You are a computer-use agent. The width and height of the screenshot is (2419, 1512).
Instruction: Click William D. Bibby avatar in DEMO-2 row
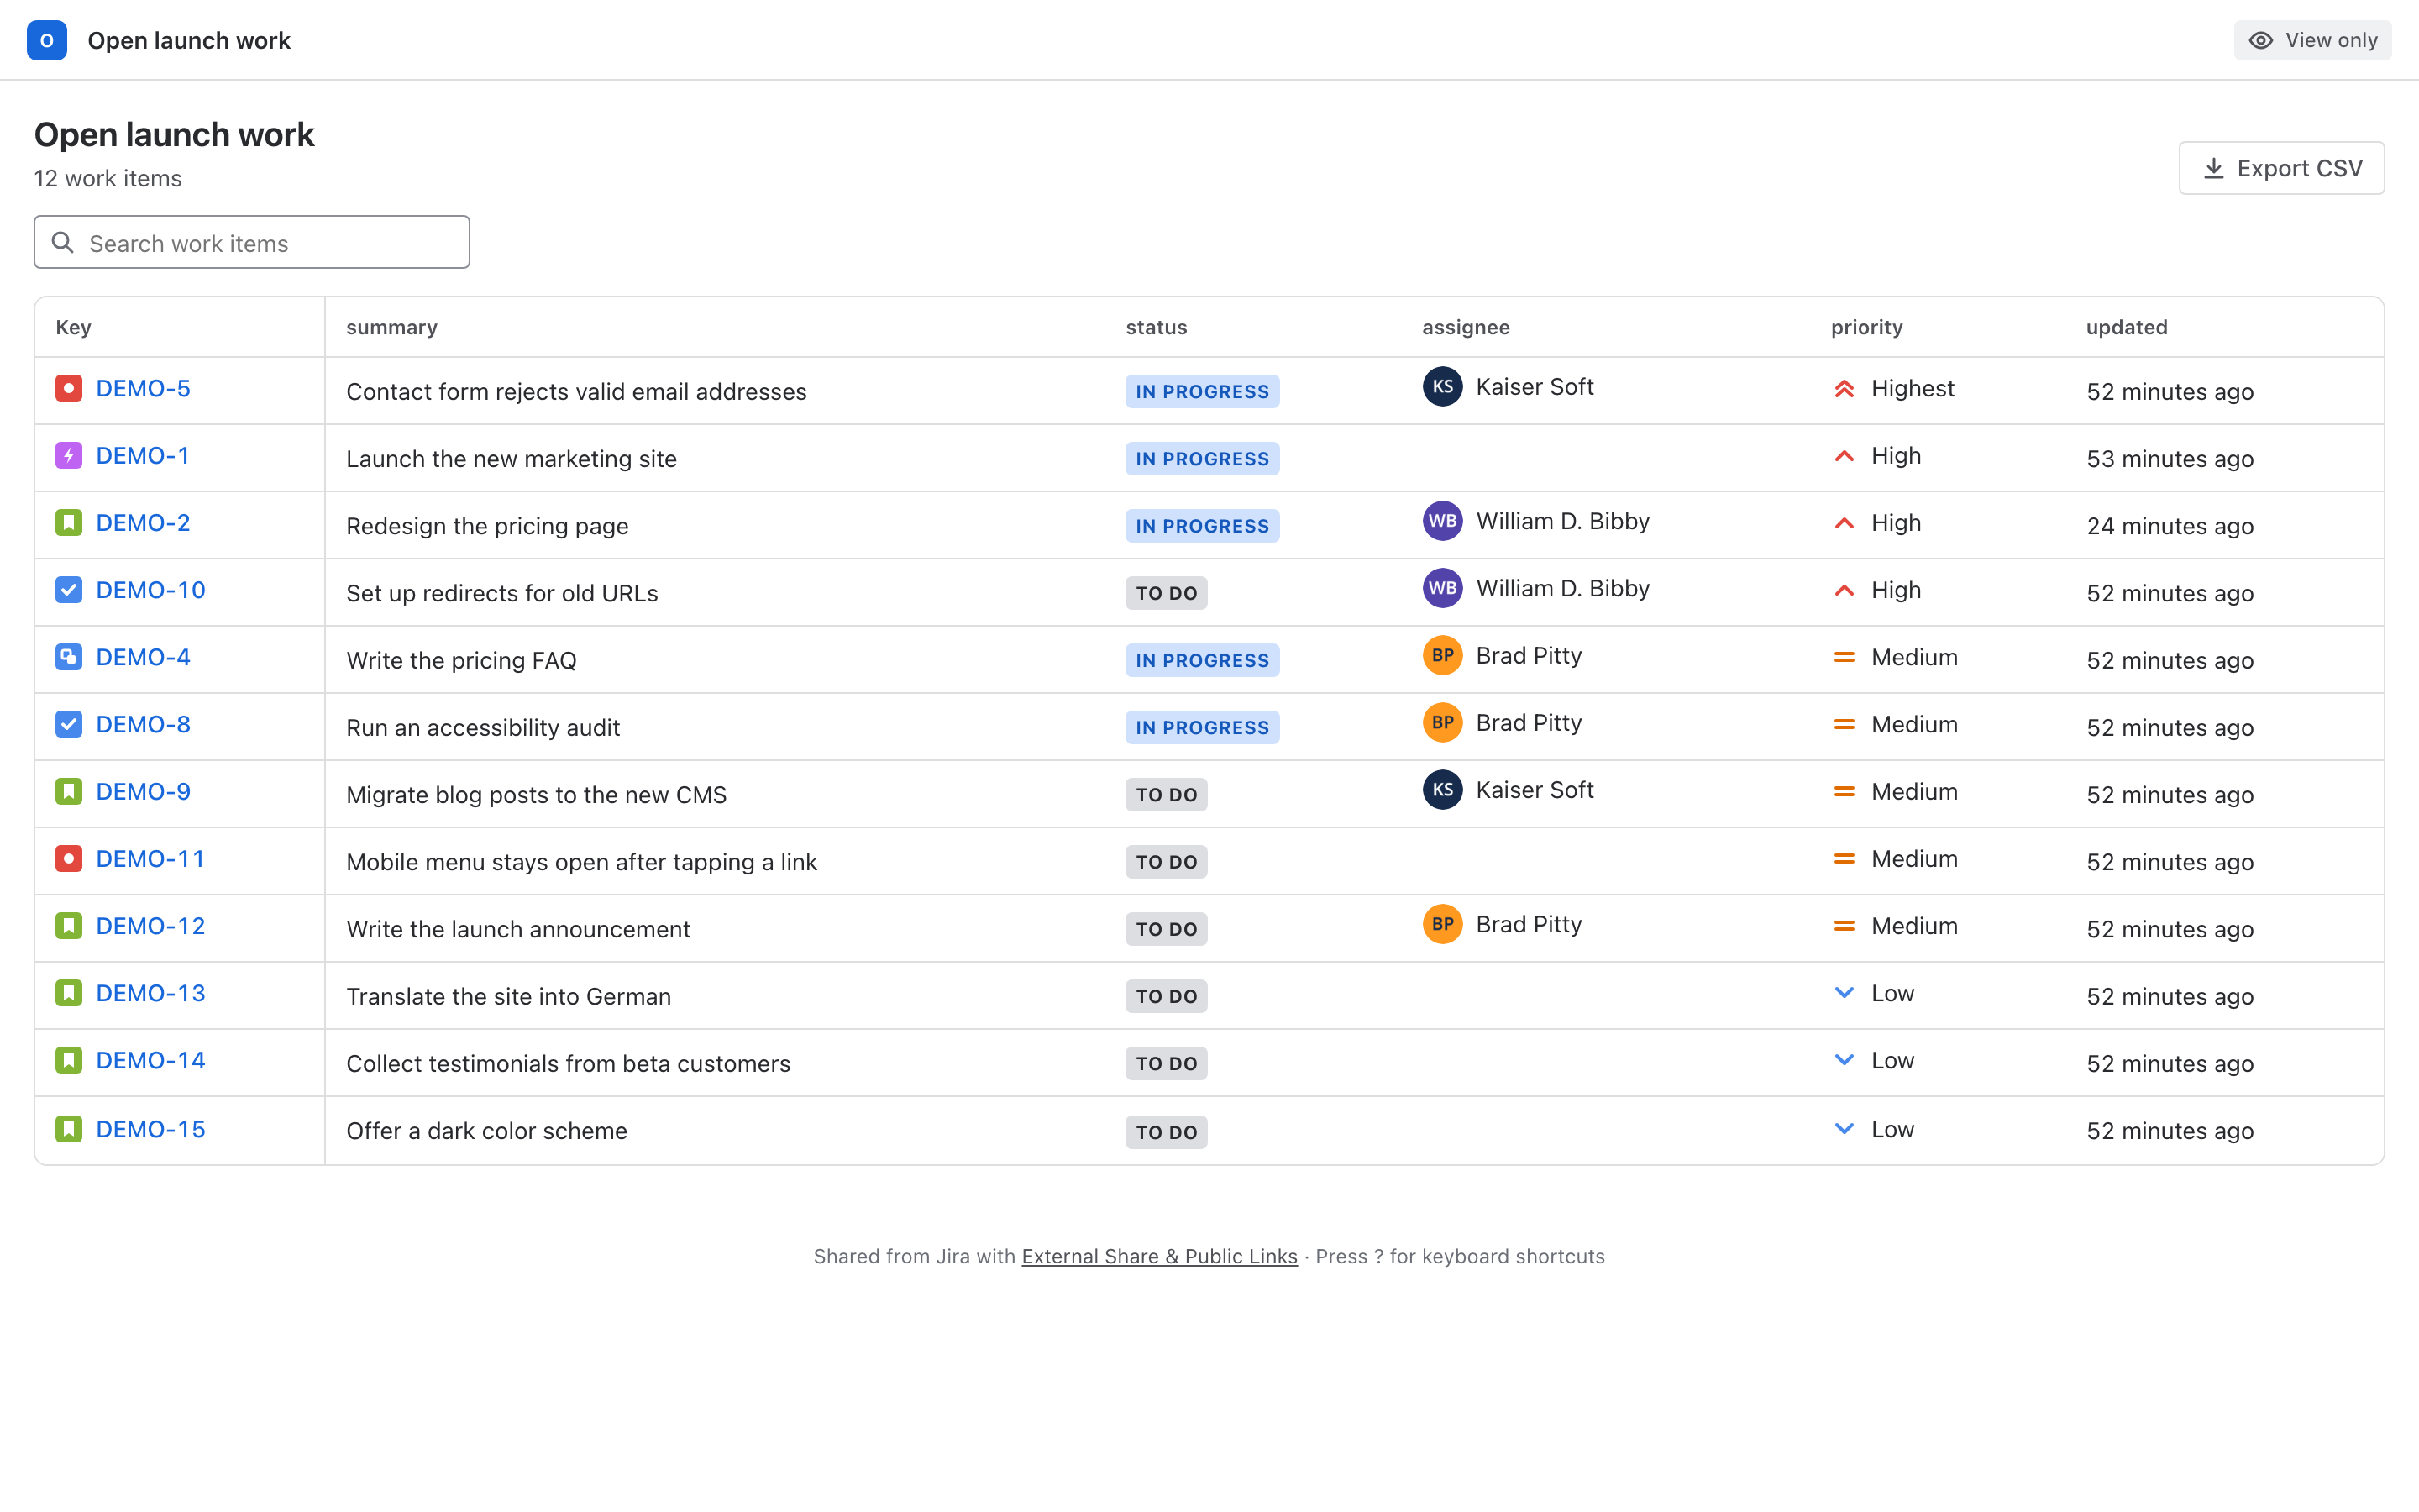[1442, 521]
